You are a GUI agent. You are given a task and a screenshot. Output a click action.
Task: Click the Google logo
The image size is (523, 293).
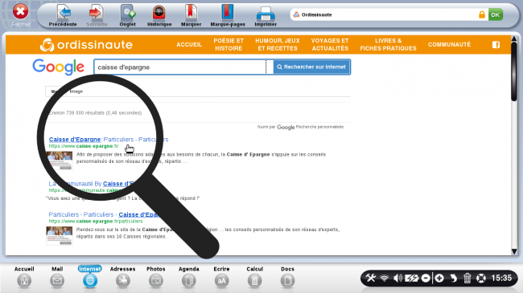pos(59,67)
